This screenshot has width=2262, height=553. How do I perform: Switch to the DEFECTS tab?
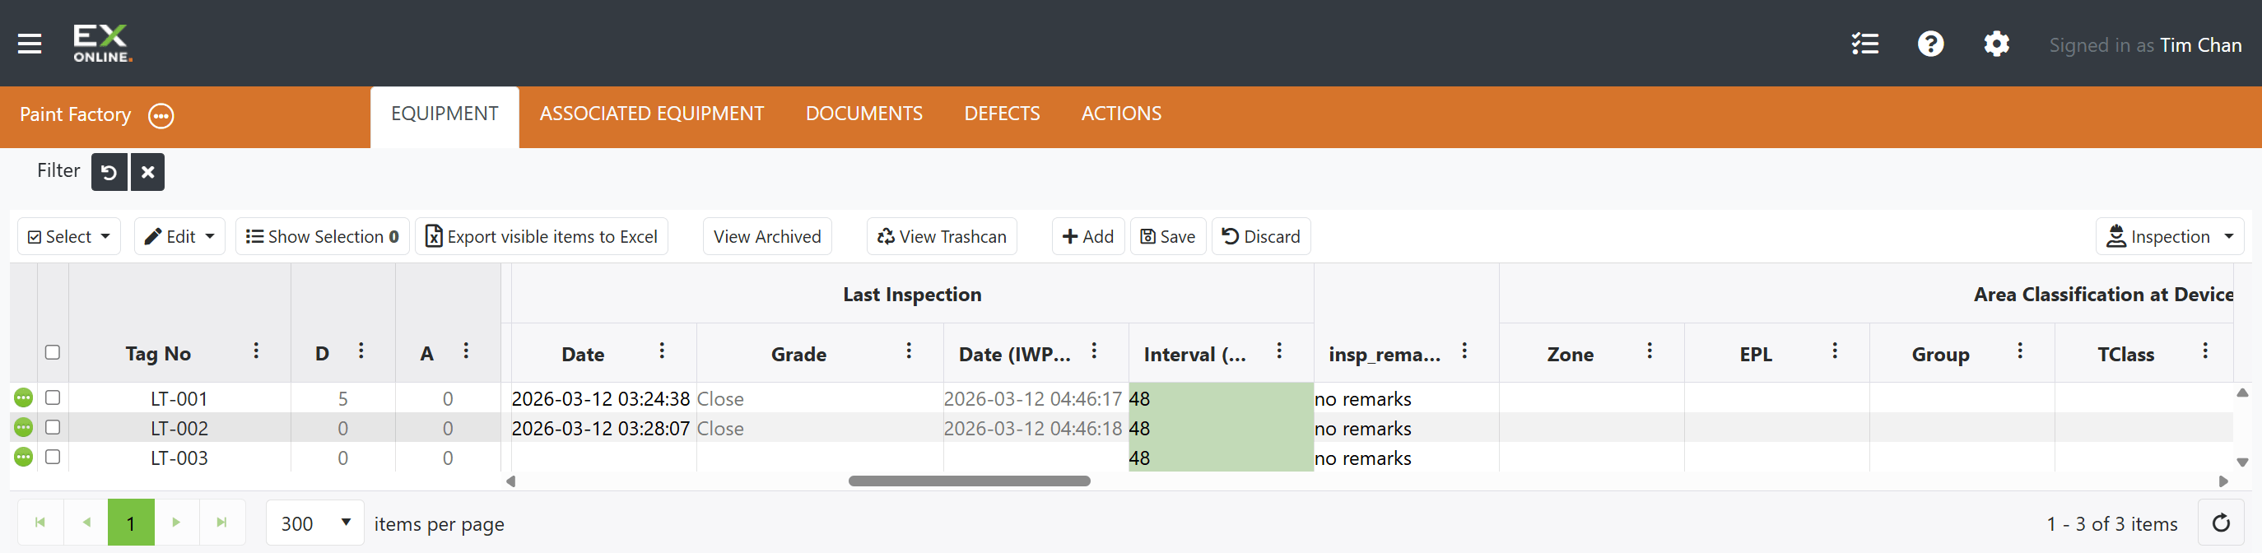click(1002, 114)
